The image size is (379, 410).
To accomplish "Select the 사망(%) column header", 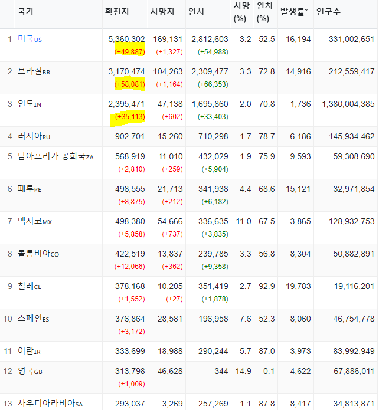I will pyautogui.click(x=241, y=12).
